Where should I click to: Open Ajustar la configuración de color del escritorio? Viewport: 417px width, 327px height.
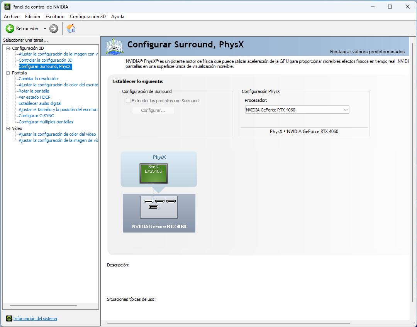[x=58, y=85]
